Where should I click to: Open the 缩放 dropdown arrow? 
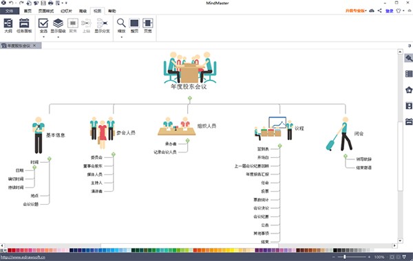[x=121, y=37]
